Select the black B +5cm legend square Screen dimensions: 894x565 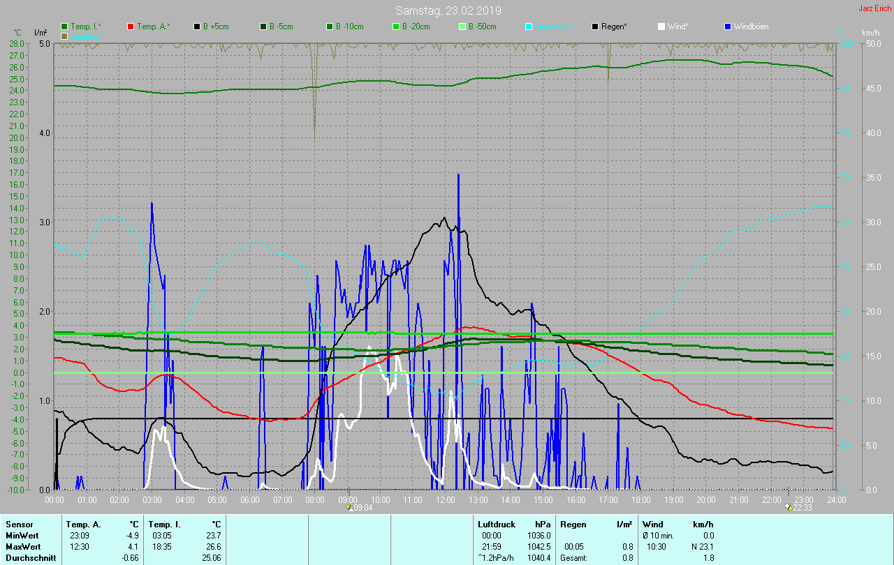197,27
